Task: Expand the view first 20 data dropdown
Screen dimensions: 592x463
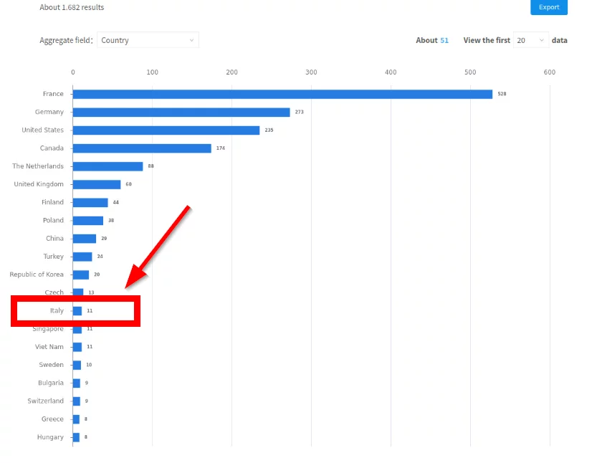Action: tap(530, 41)
